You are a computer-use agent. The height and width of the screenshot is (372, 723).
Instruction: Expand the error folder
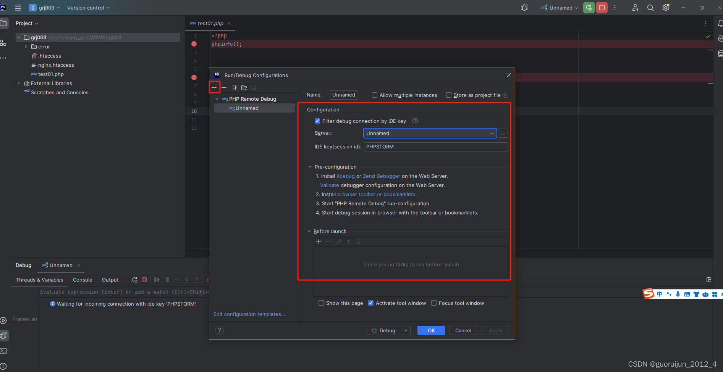[26, 47]
